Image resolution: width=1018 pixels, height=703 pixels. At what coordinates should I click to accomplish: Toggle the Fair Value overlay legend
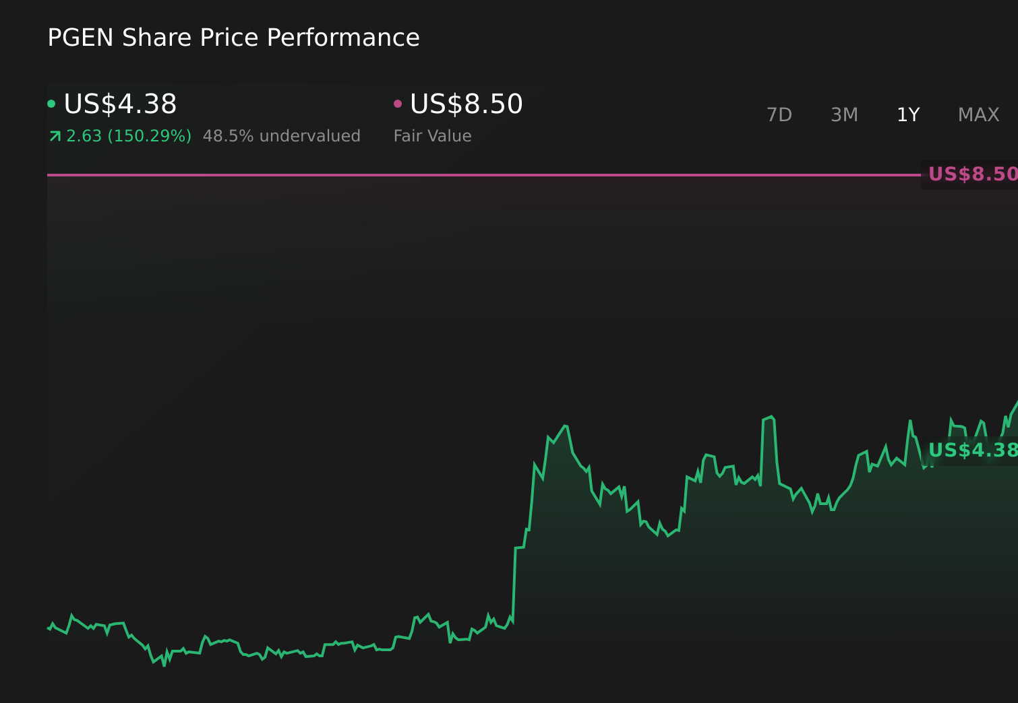[x=432, y=135]
